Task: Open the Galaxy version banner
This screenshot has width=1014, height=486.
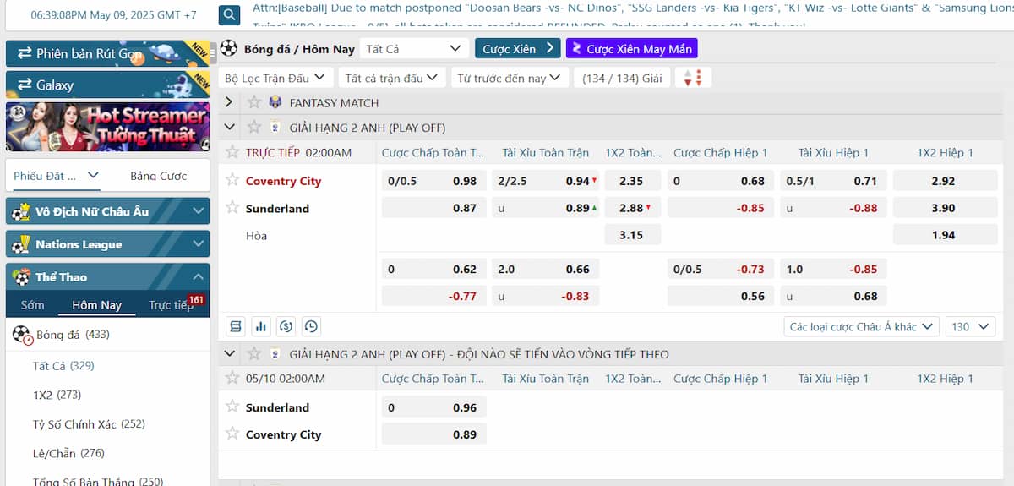Action: pos(107,85)
